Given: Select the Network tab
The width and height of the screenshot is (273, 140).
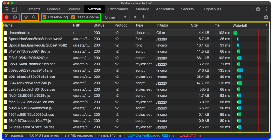Looking at the screenshot, I should (94, 9).
